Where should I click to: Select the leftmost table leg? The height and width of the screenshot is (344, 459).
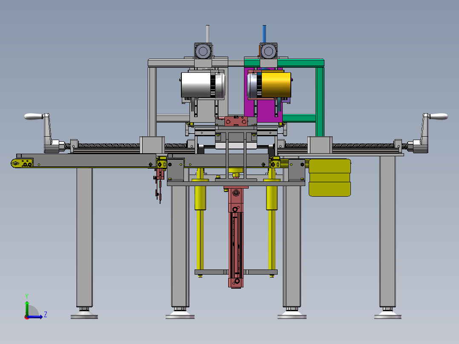coord(85,237)
